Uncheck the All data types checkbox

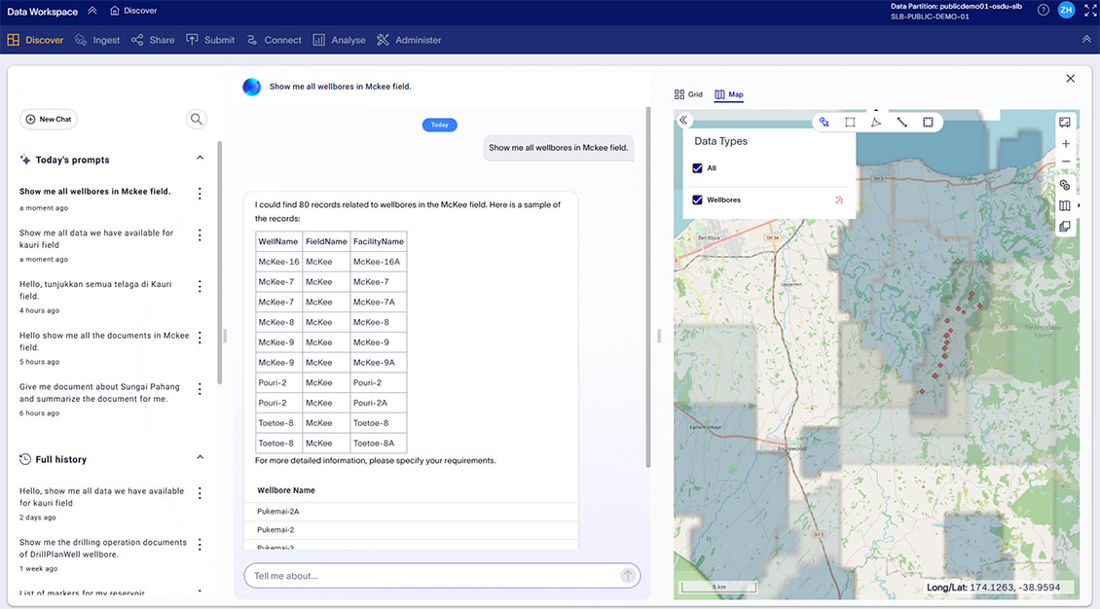point(697,167)
